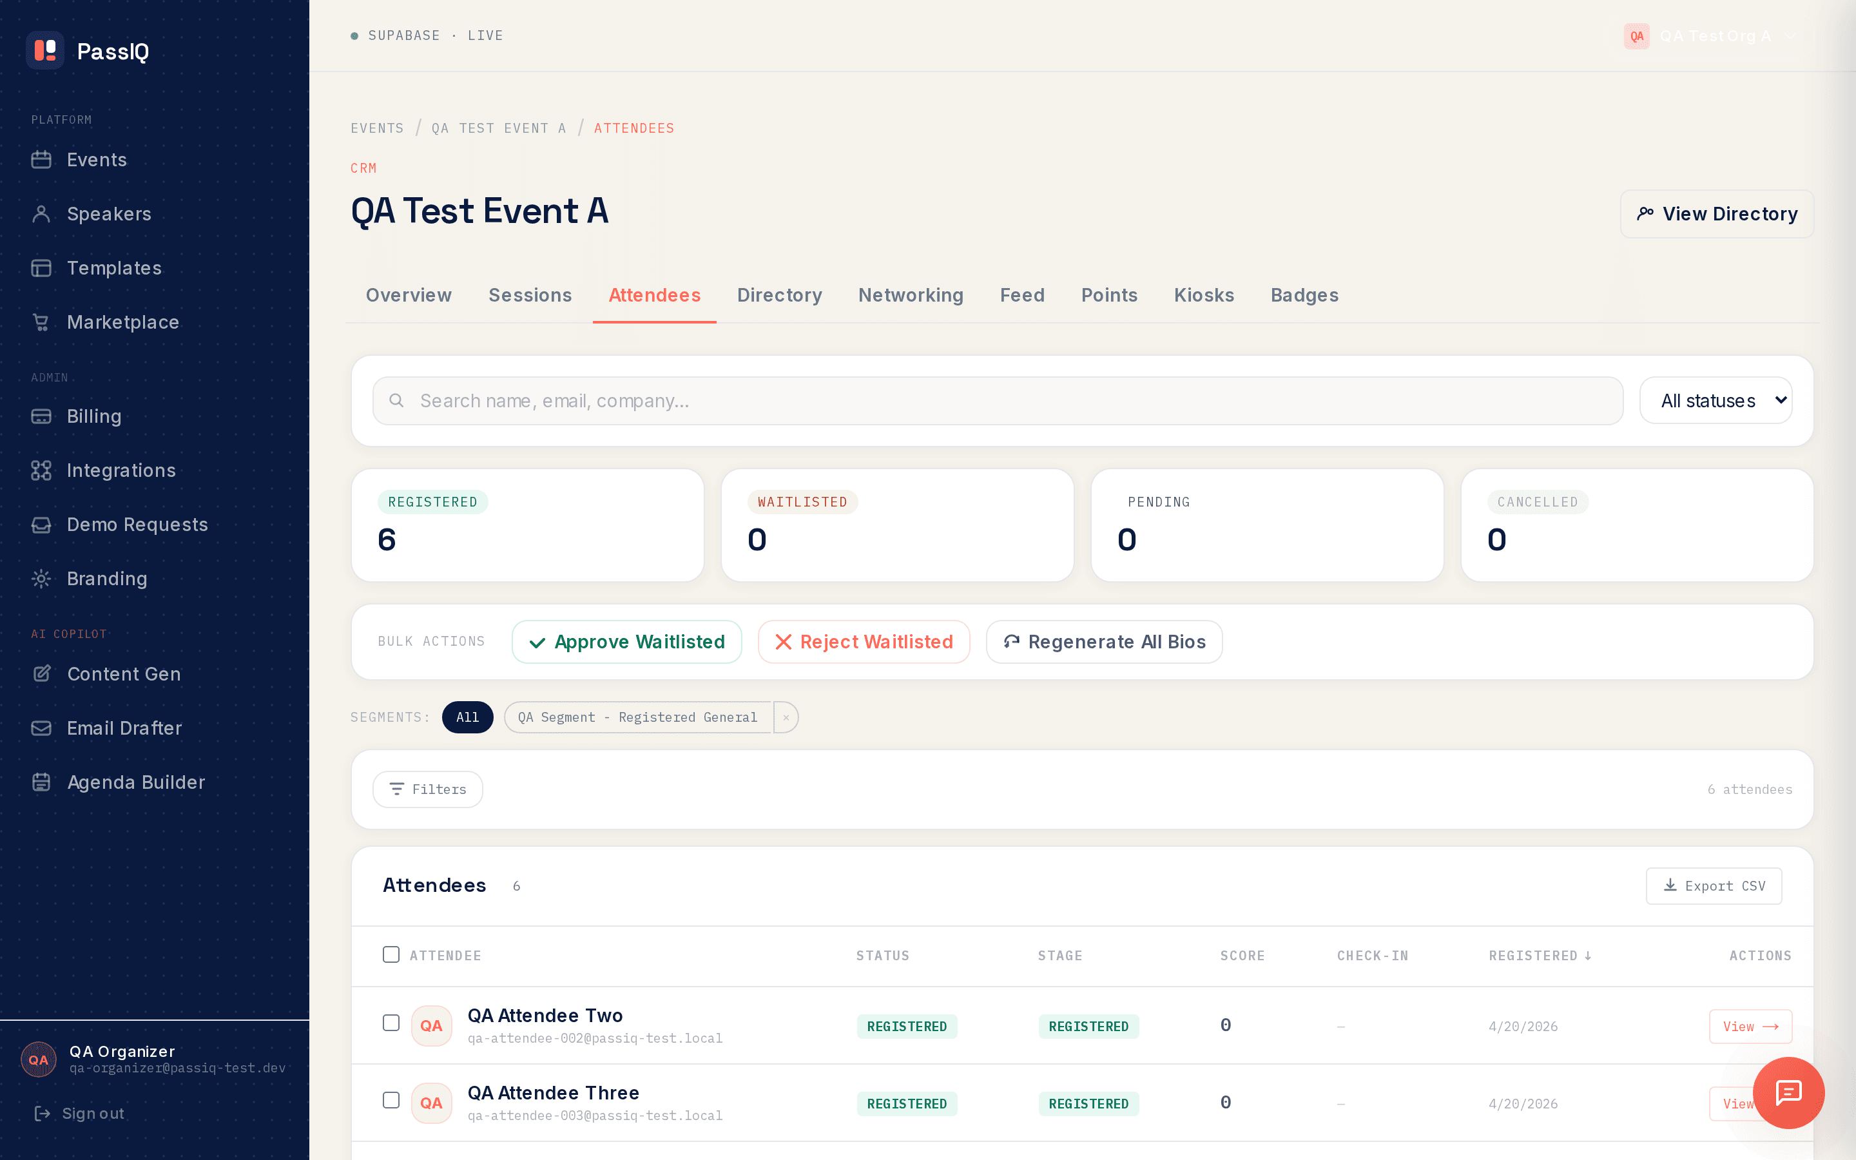Open the QA Attendee Three name
Viewport: 1856px width, 1160px height.
coord(553,1092)
